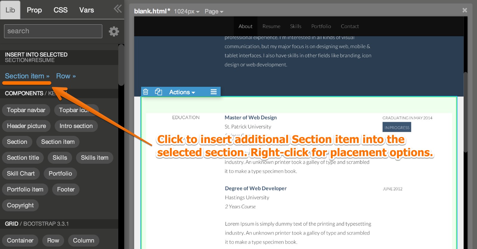
Task: Select the Topbar navbar component
Action: pyautogui.click(x=26, y=110)
